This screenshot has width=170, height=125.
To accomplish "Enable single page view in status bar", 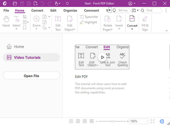I will [71, 121].
